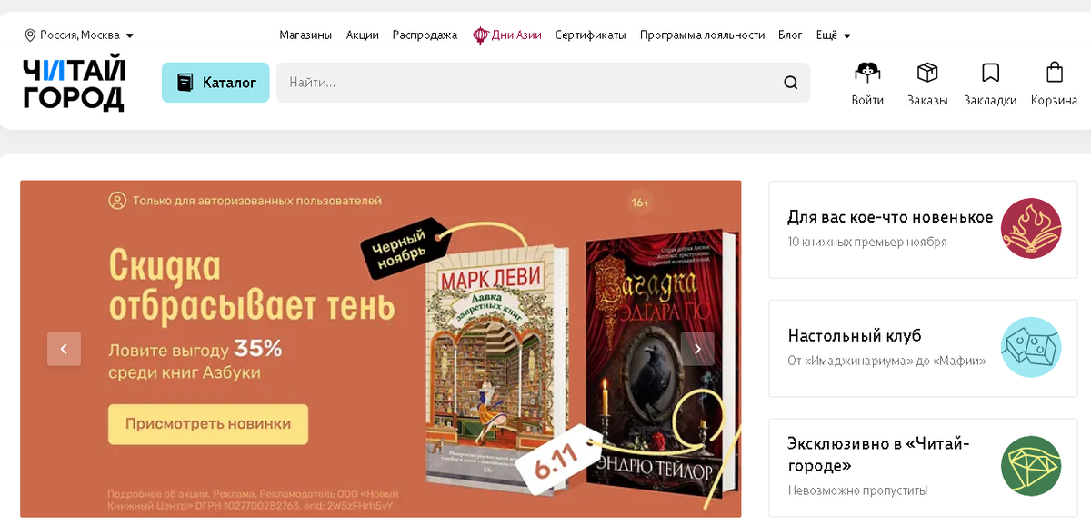Click the location pin icon
This screenshot has height=525, width=1091.
coord(30,35)
